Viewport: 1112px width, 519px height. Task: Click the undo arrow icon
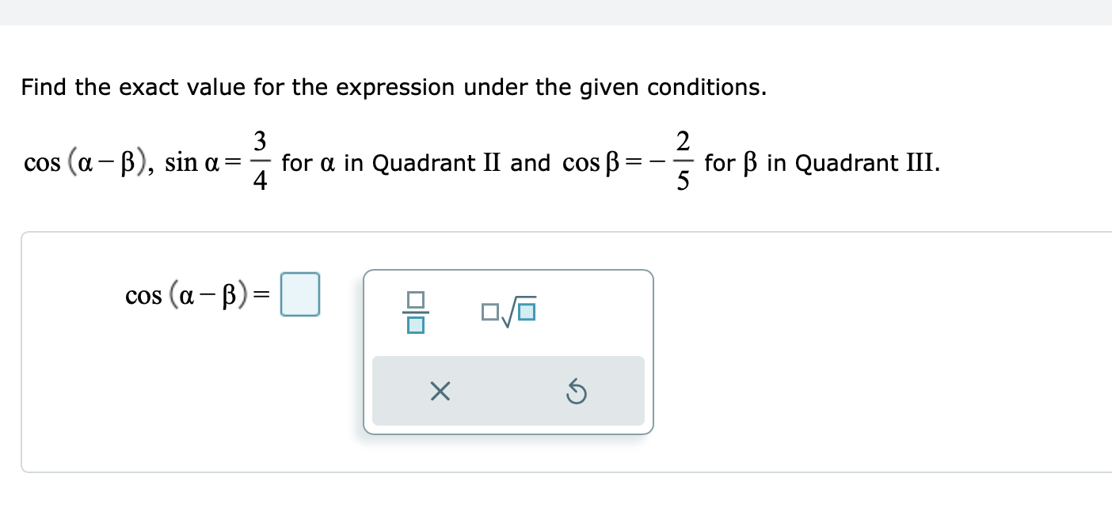(x=577, y=391)
